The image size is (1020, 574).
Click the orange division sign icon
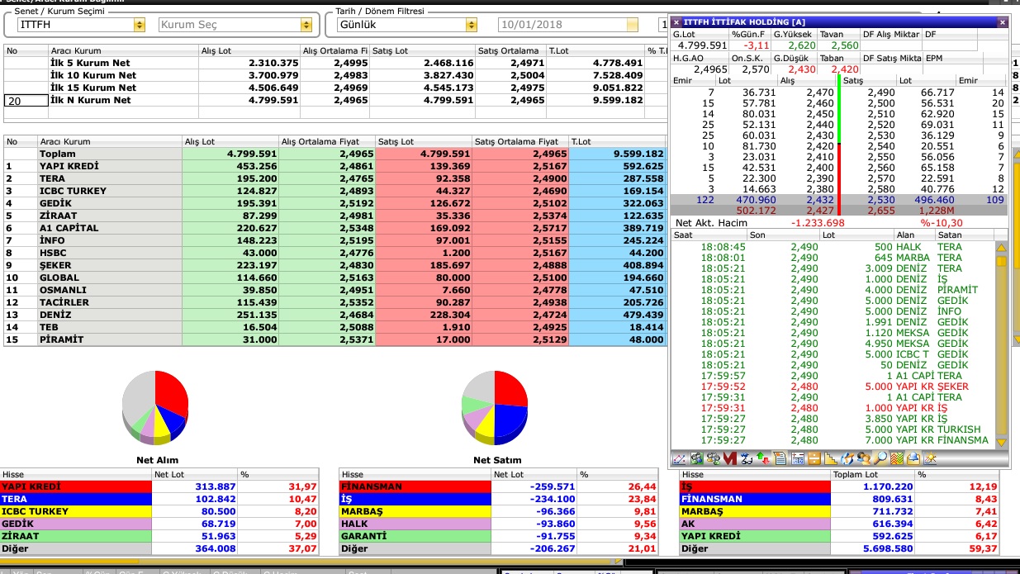point(814,458)
